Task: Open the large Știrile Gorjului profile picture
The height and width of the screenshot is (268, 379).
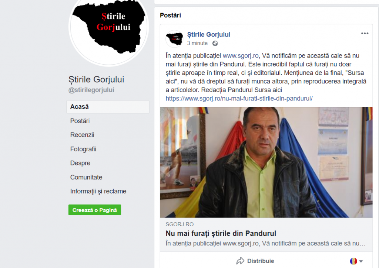Action: tap(109, 27)
